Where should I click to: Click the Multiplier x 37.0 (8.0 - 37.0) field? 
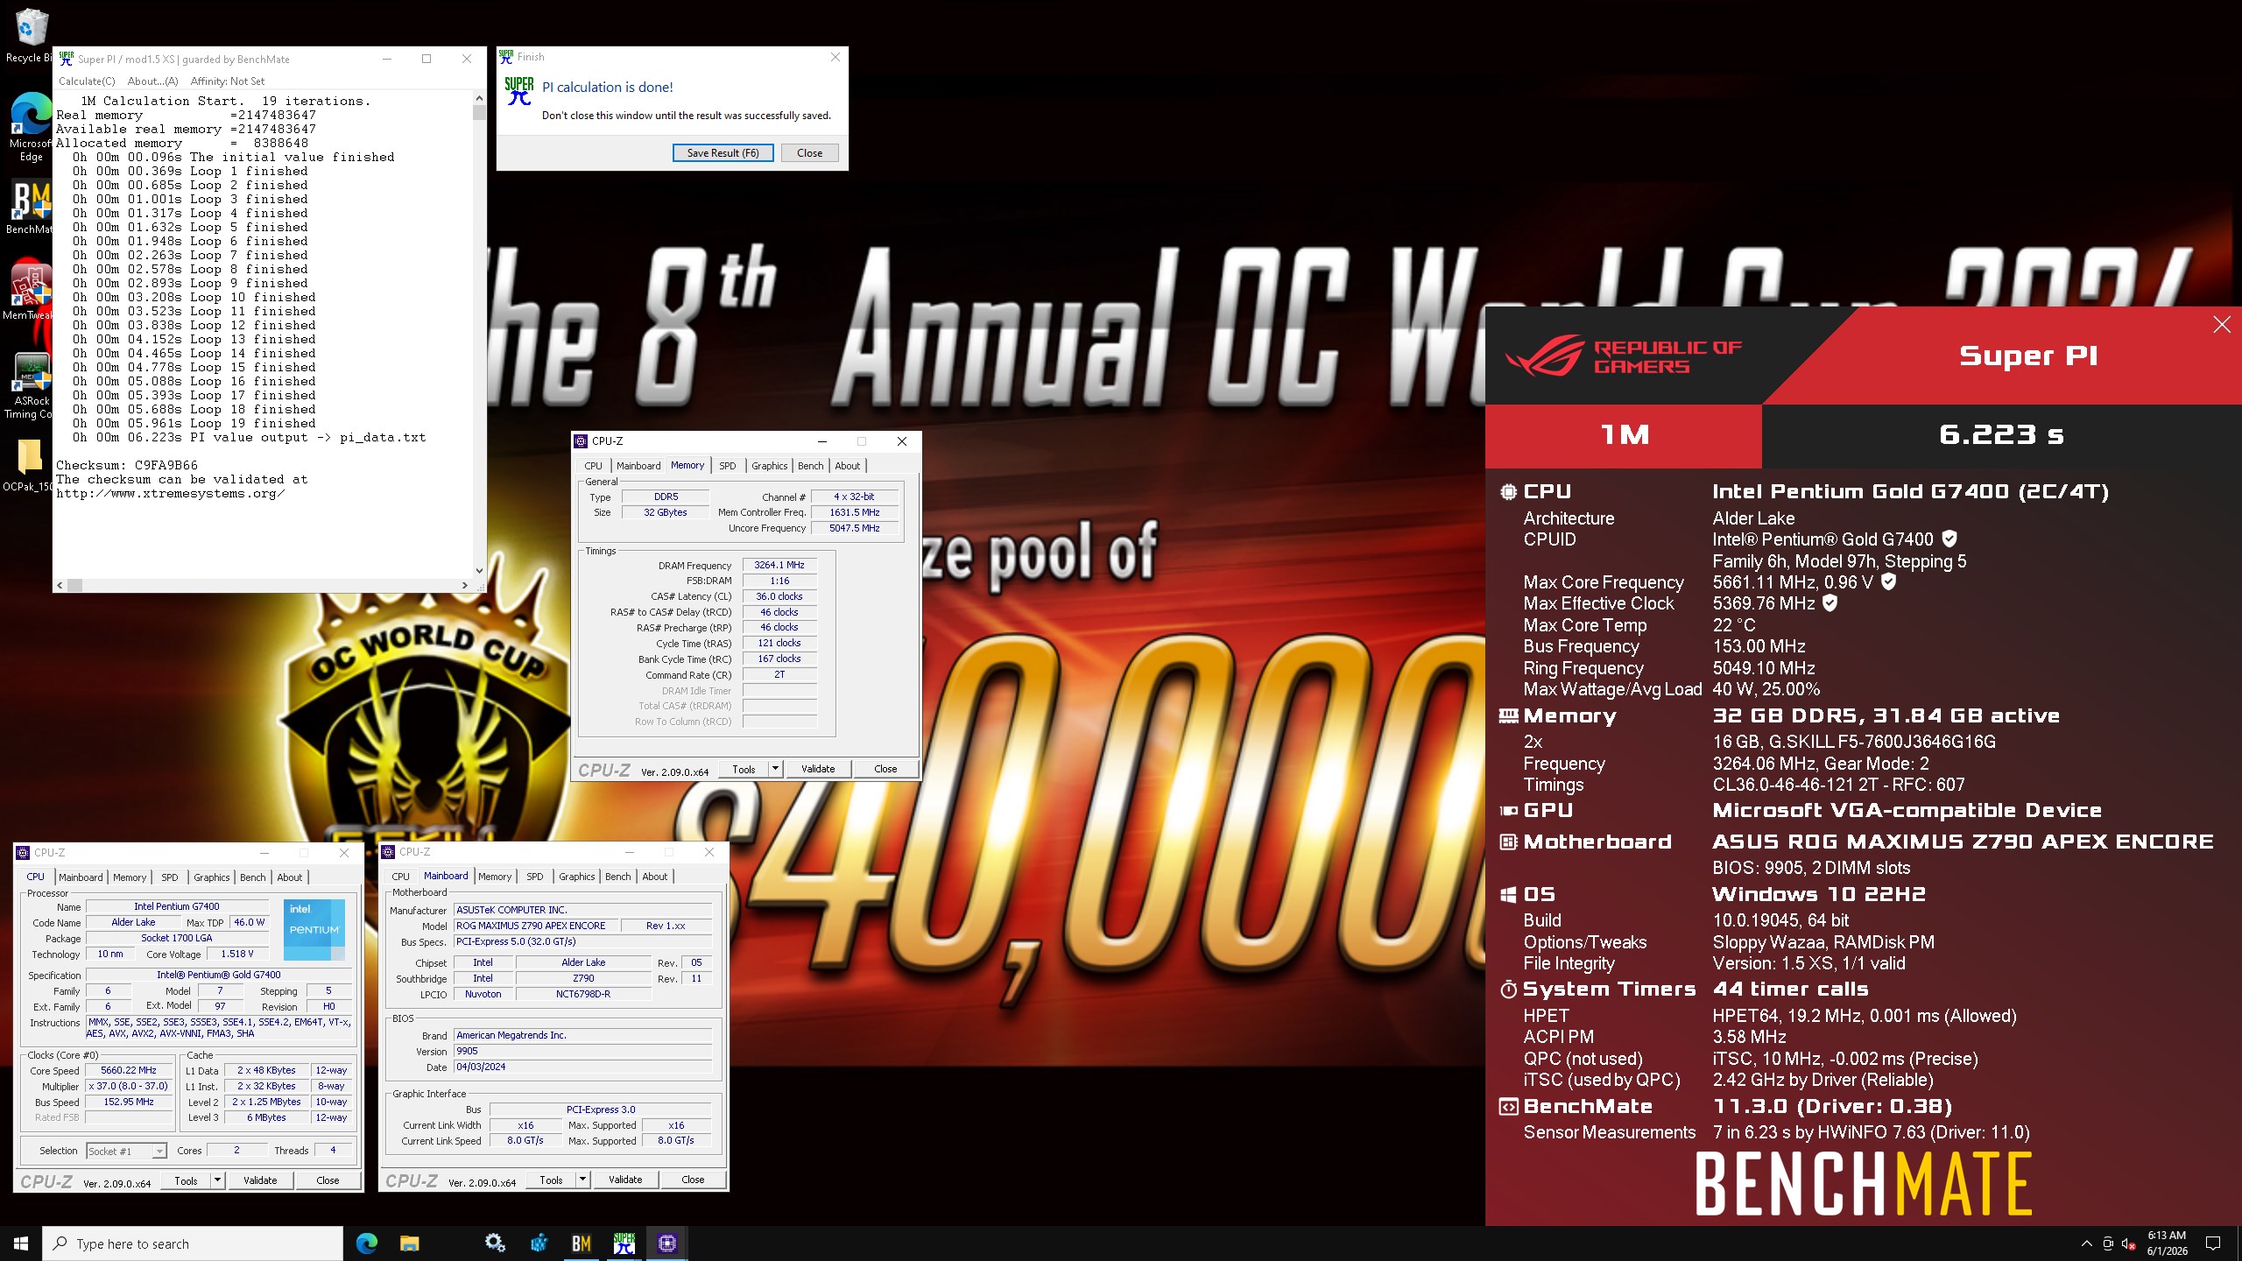coord(129,1086)
